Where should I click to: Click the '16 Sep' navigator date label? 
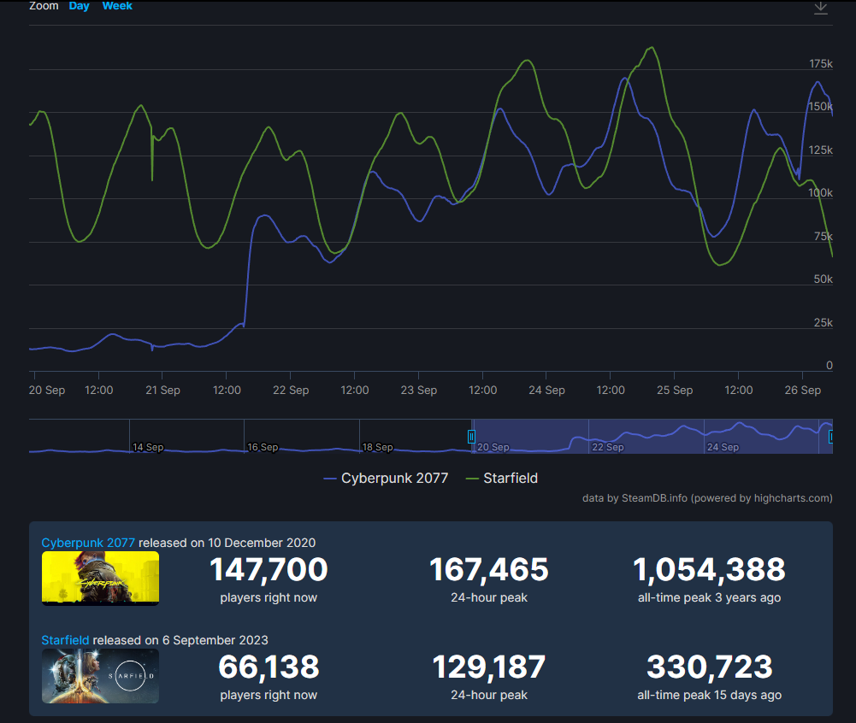[x=263, y=448]
